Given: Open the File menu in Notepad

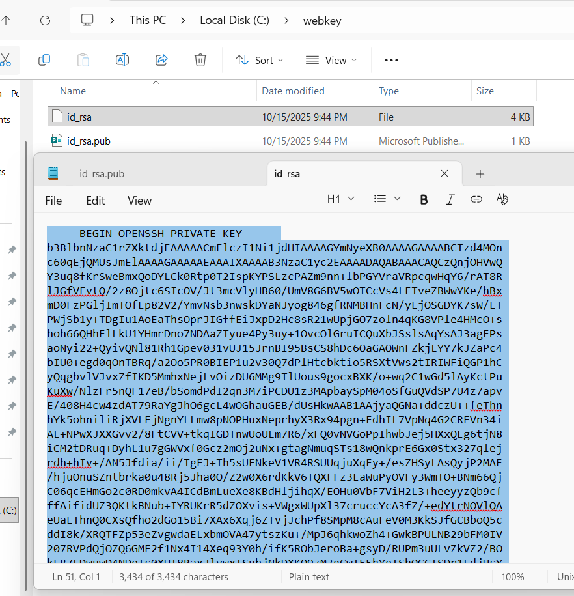Looking at the screenshot, I should 53,201.
